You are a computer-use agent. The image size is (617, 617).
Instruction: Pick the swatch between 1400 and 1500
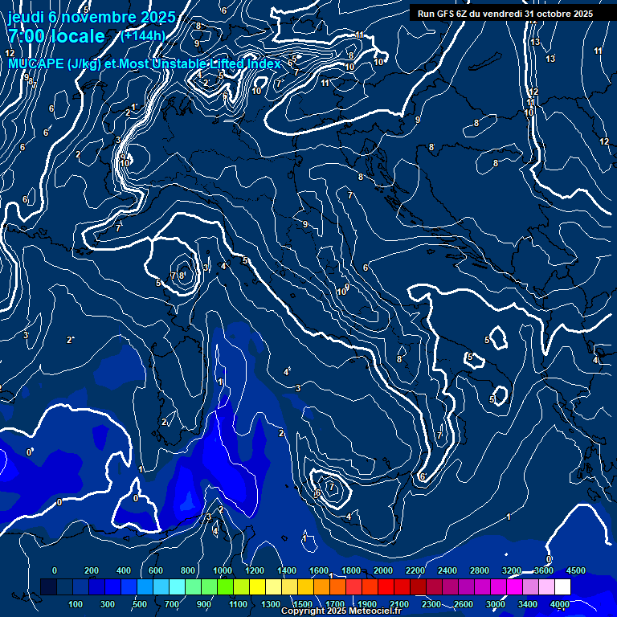click(x=289, y=586)
